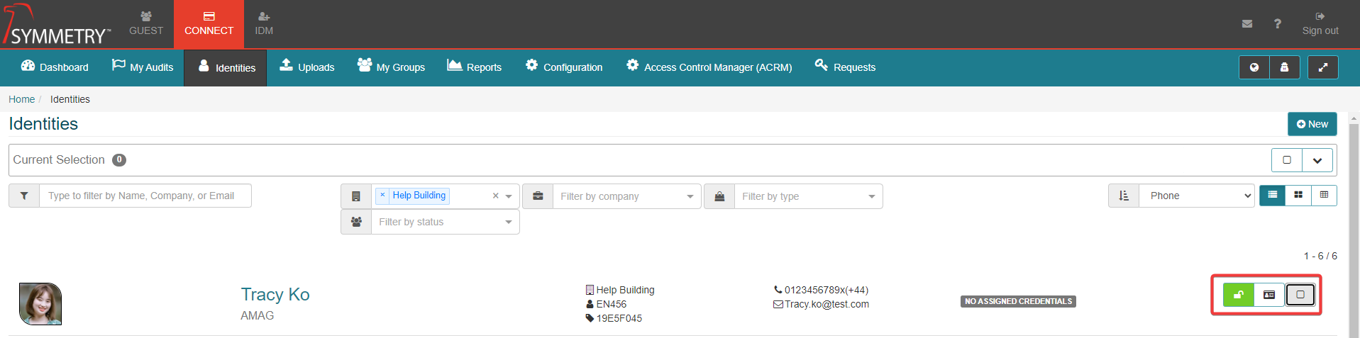Screen dimensions: 1360x338
Task: Open Requests
Action: (845, 67)
